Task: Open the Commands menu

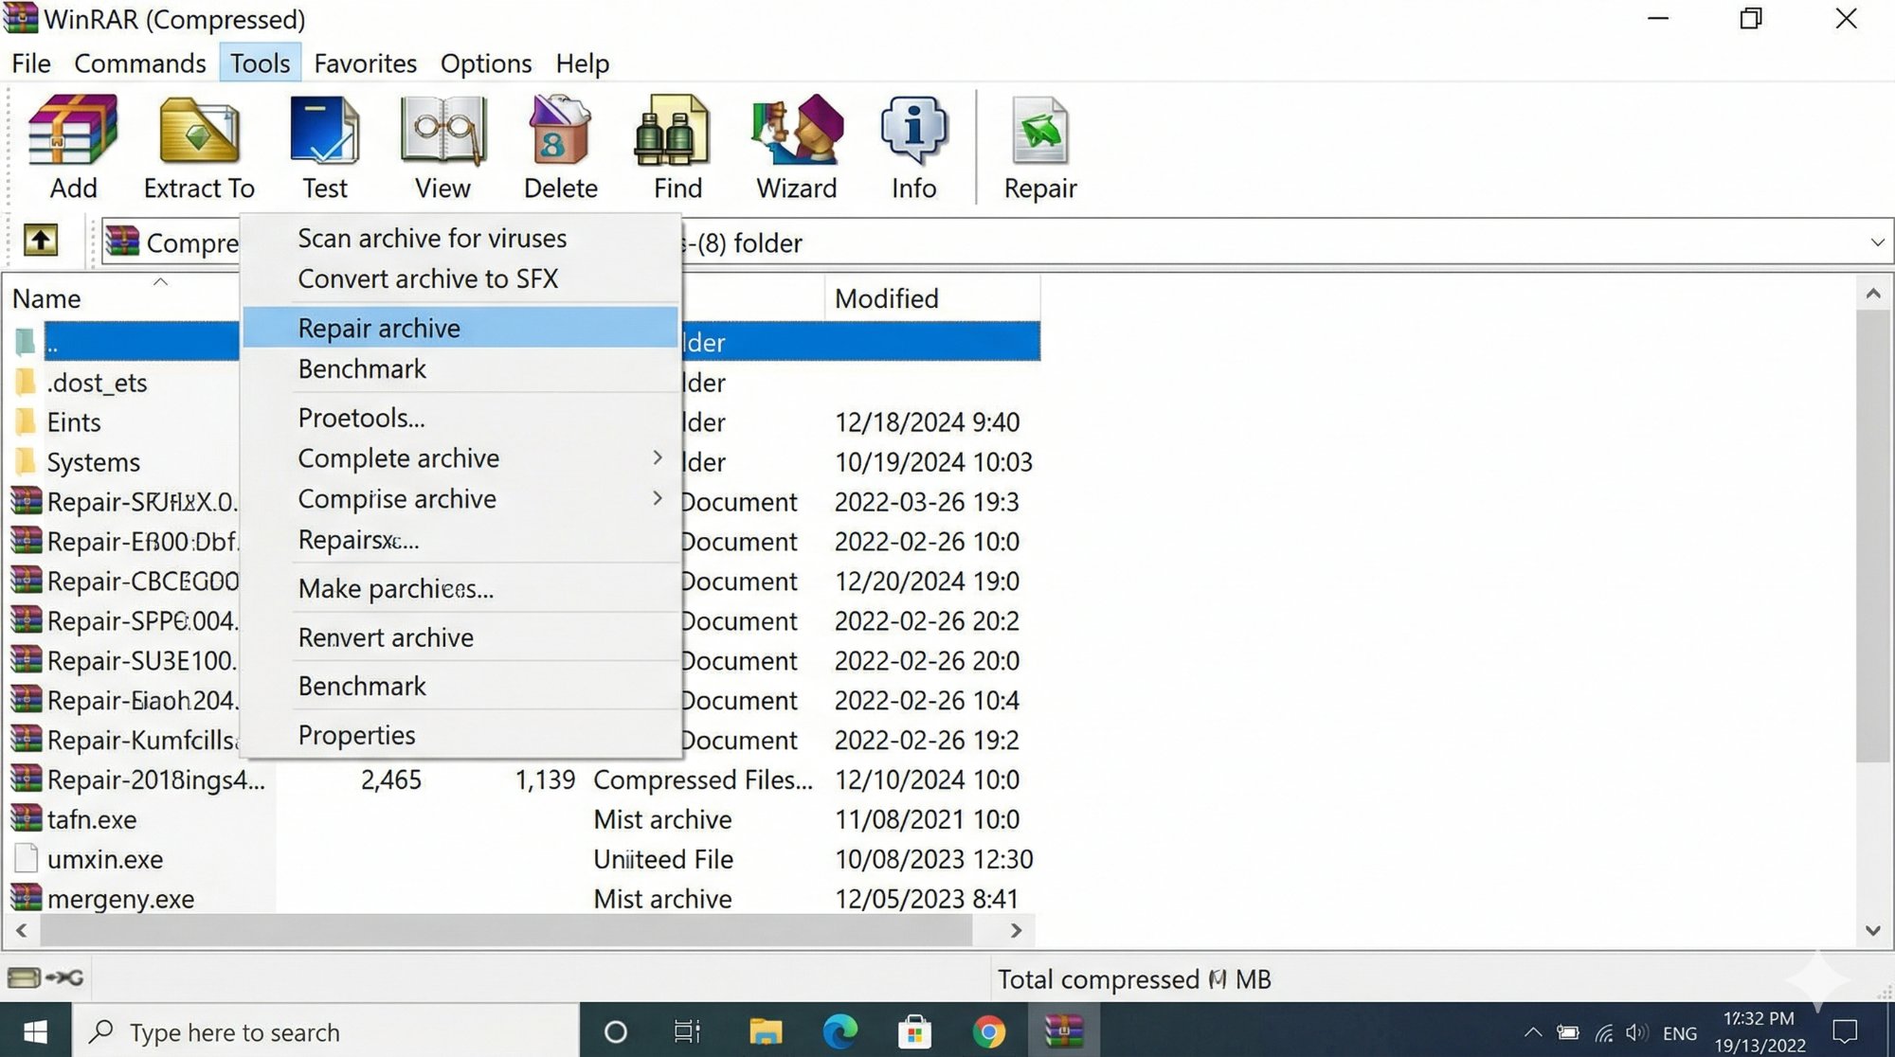Action: click(x=139, y=63)
